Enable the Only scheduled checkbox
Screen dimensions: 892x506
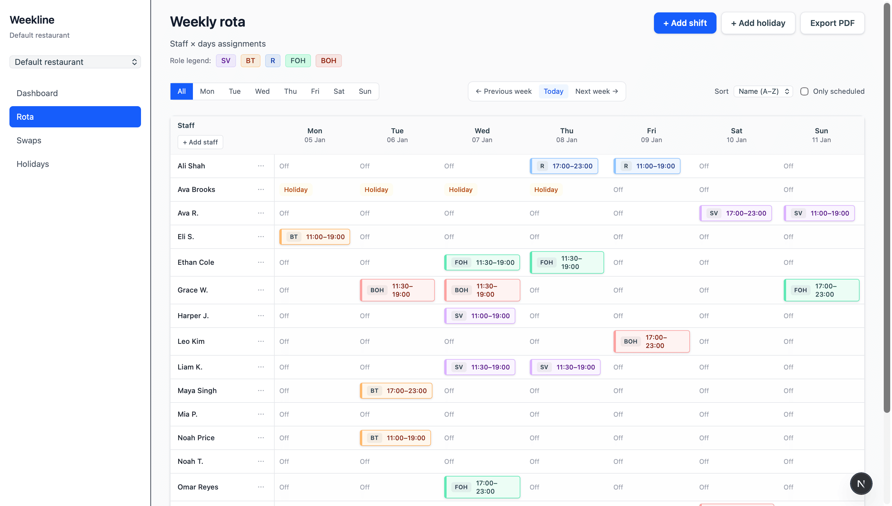pyautogui.click(x=804, y=91)
